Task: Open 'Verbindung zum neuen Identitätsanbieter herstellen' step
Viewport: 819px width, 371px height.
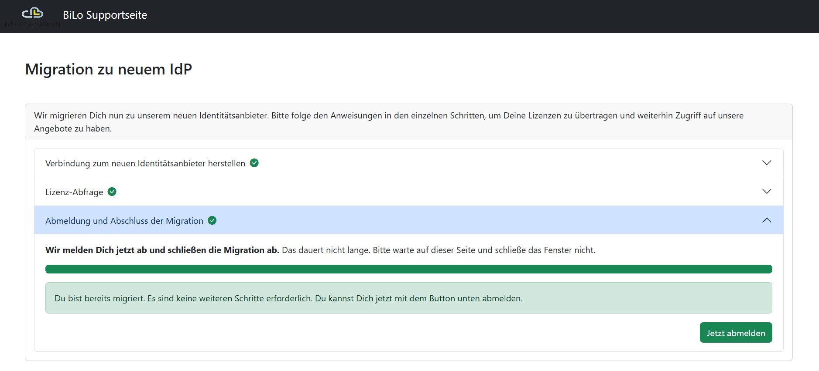Action: tap(409, 163)
